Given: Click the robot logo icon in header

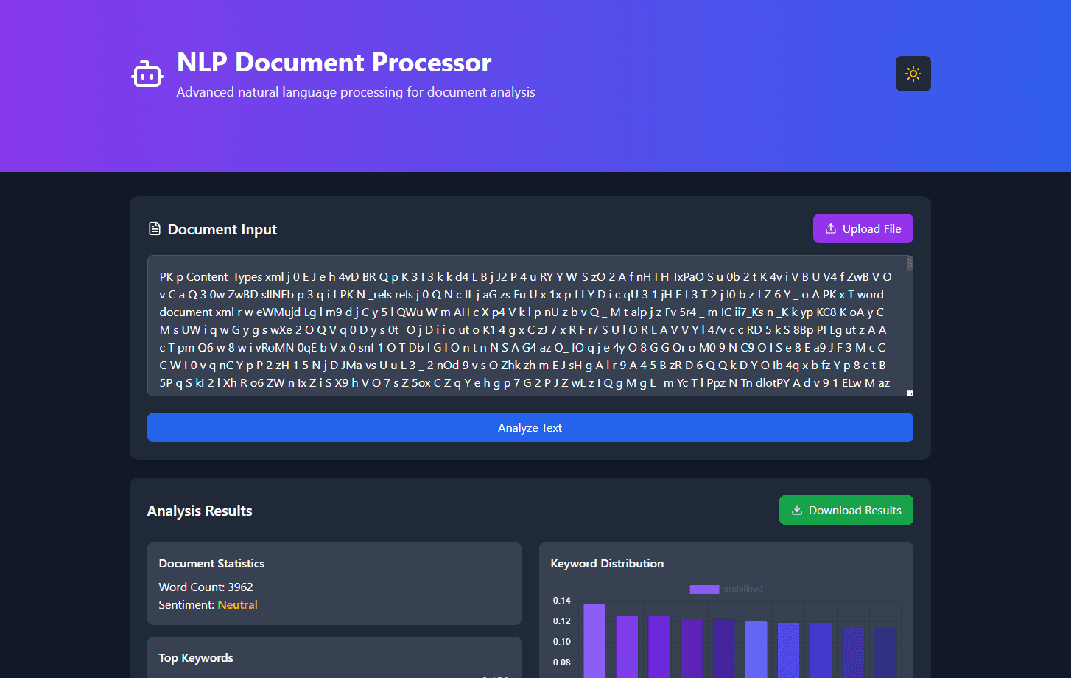Looking at the screenshot, I should (x=147, y=74).
